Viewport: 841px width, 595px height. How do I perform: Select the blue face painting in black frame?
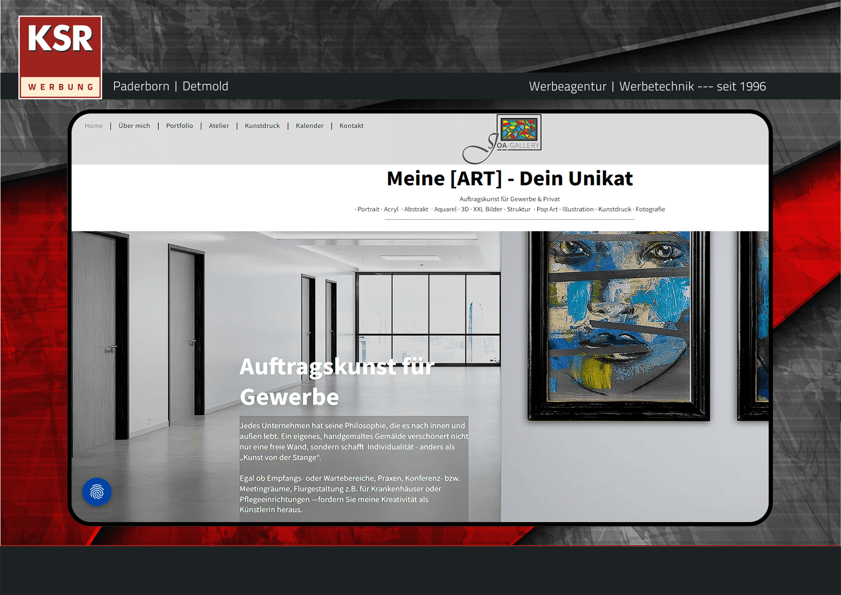tap(618, 326)
